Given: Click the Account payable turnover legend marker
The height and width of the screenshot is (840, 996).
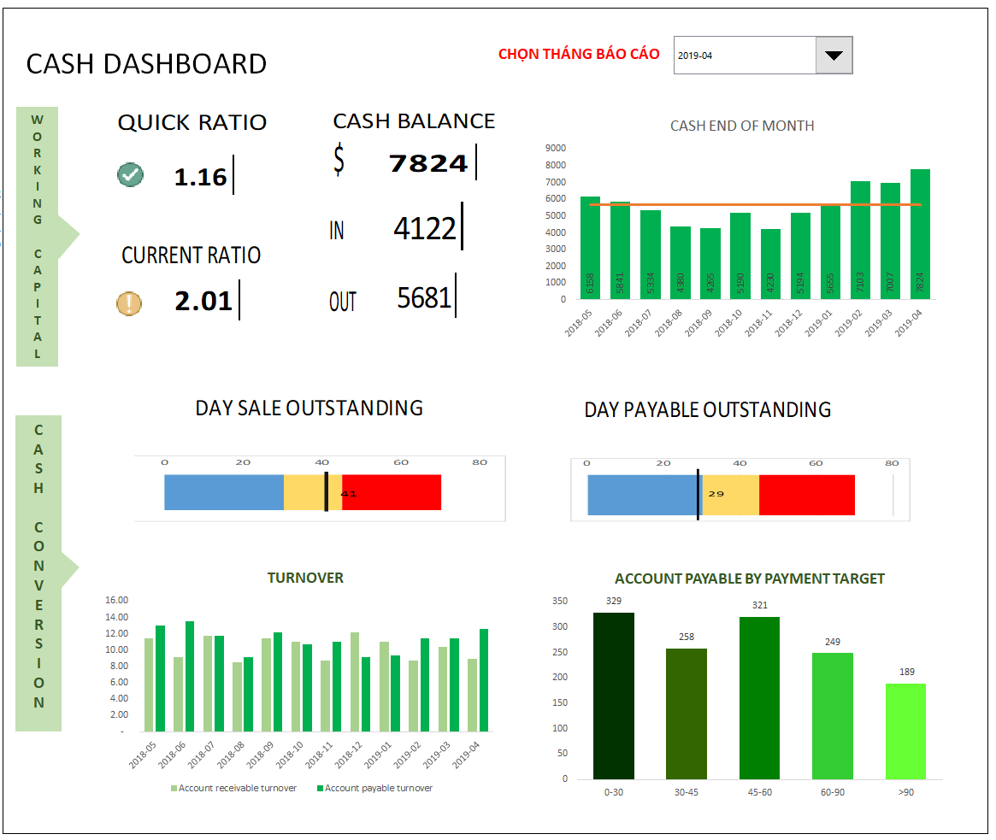Looking at the screenshot, I should click(x=320, y=788).
